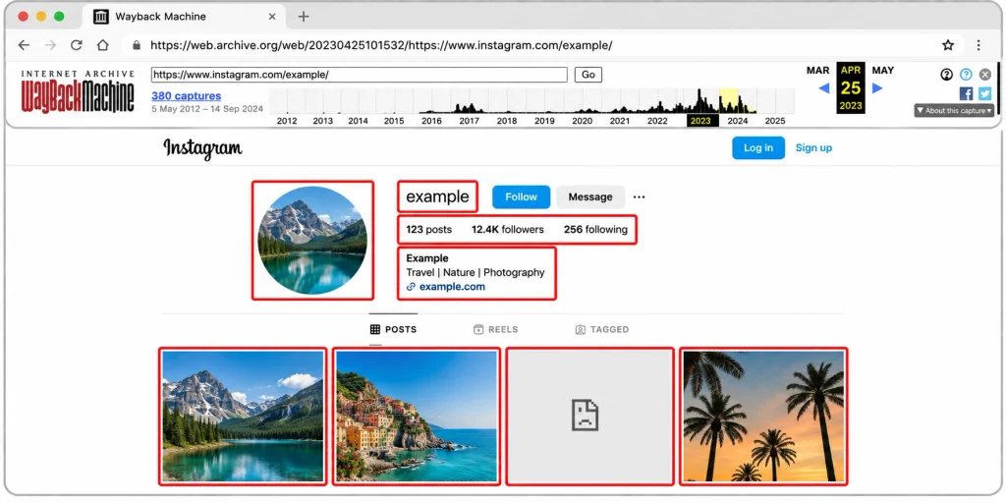Go back with the browser back arrow
This screenshot has height=503, width=1006.
click(24, 45)
